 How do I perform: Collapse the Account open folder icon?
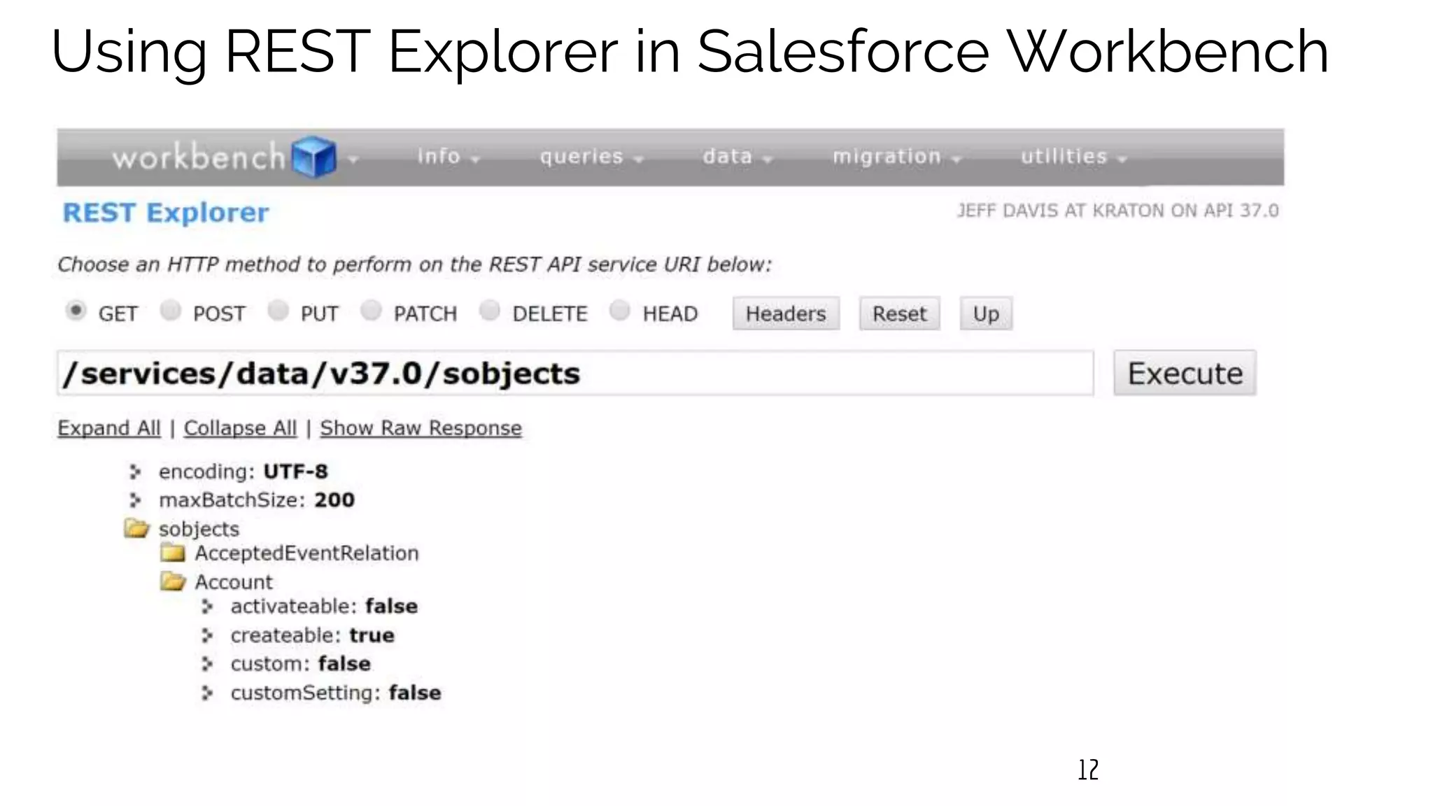click(172, 581)
